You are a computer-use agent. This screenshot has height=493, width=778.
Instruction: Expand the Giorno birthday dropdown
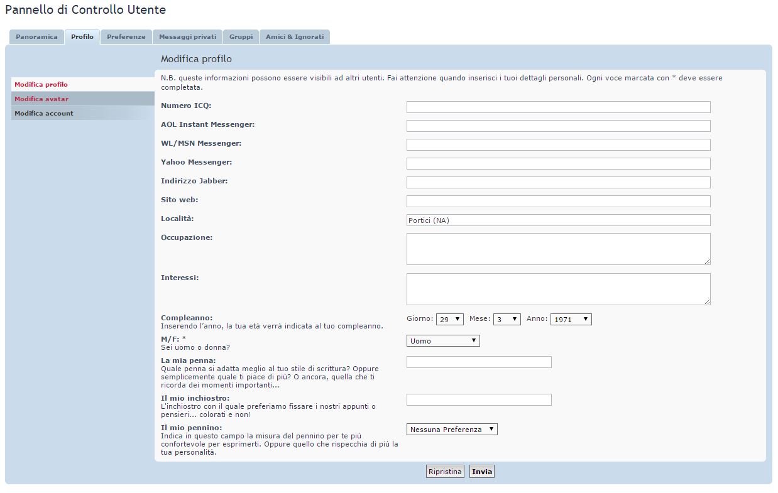450,320
